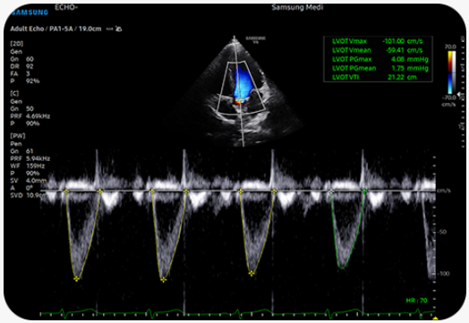This screenshot has width=469, height=323.
Task: Click the LVOT PGmean measurement row
Action: (380, 68)
